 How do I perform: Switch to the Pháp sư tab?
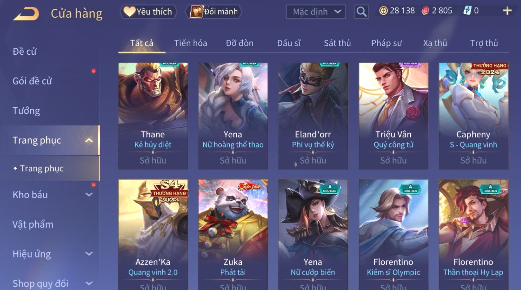(x=386, y=43)
